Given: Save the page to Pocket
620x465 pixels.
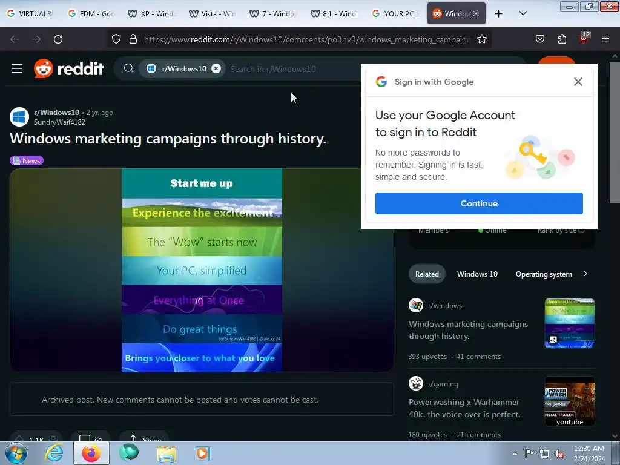Looking at the screenshot, I should pos(539,39).
